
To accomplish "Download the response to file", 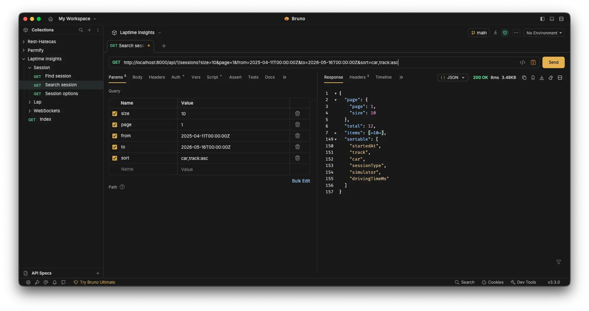I will (x=542, y=78).
